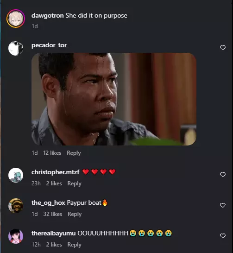Screen dimensions: 233x253
Task: Like therealbayumu's comment with heart icon
Action: point(223,236)
